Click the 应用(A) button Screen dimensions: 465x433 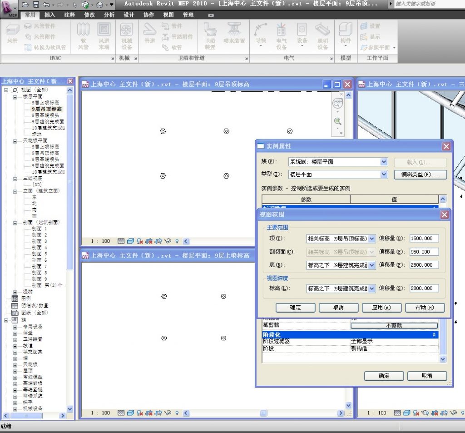(x=381, y=308)
